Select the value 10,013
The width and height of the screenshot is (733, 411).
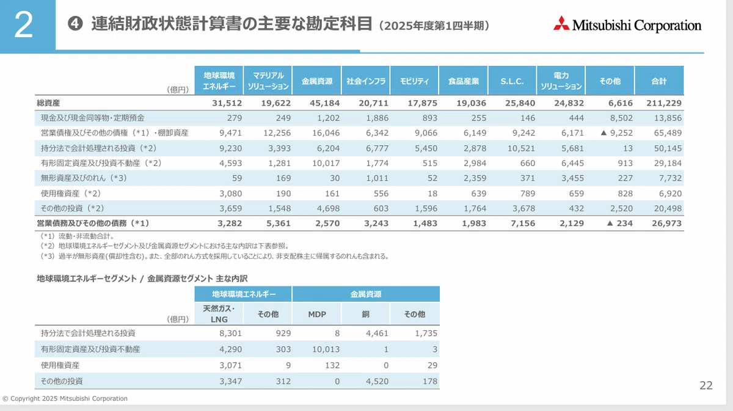pos(326,349)
